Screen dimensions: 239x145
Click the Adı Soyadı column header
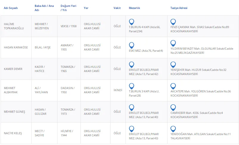coord(11,8)
